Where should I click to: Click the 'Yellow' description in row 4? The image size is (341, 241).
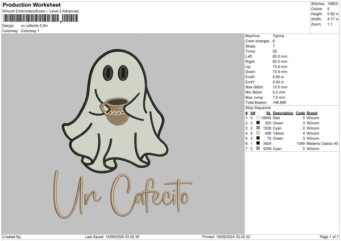278,134
